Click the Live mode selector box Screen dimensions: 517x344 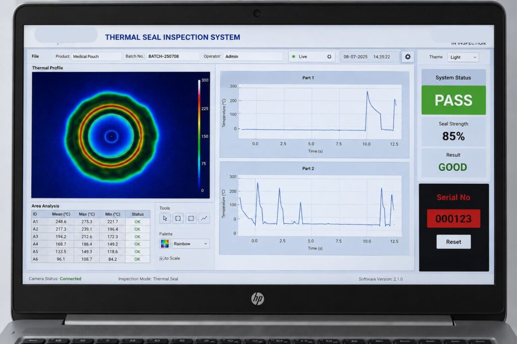(x=312, y=56)
